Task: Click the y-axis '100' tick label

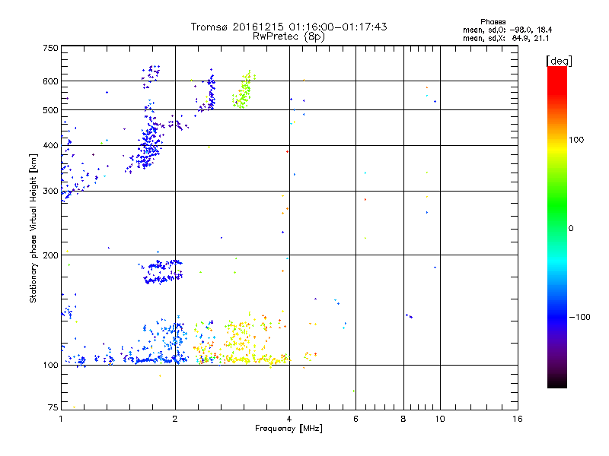Action: point(50,366)
